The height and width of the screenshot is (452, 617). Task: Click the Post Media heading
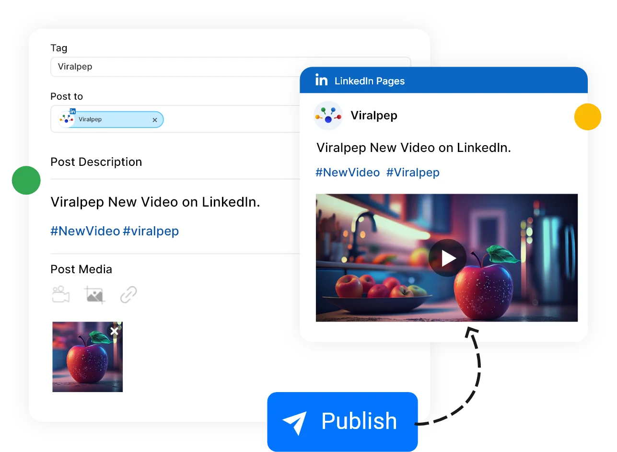(81, 269)
